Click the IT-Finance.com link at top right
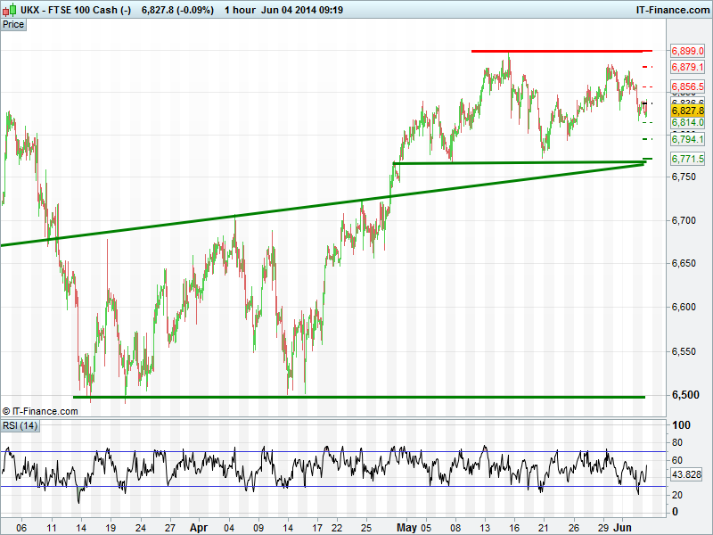 point(673,10)
